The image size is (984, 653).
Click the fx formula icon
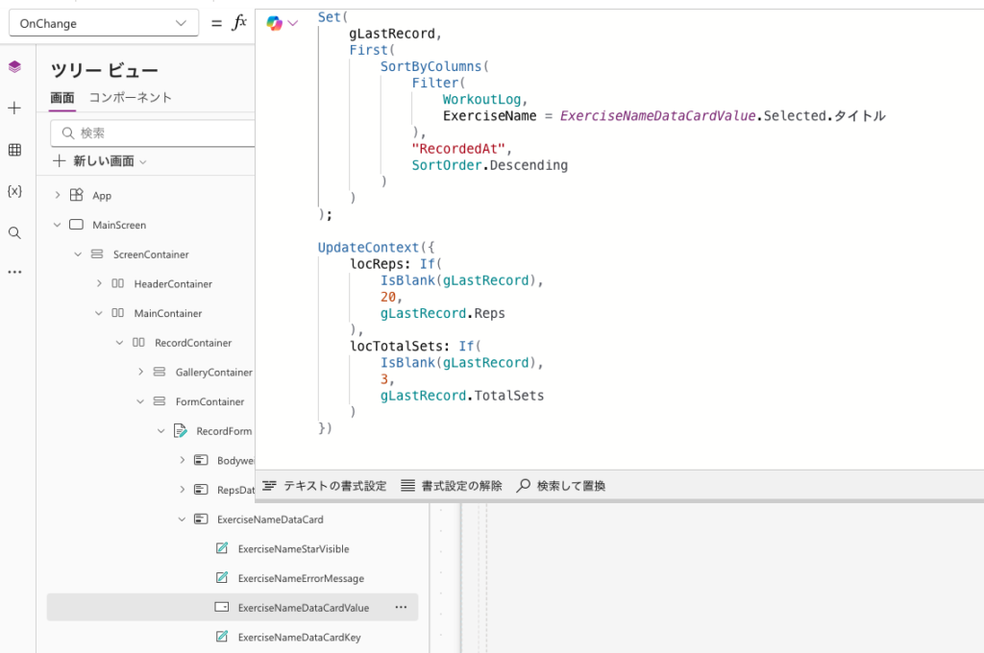click(239, 23)
